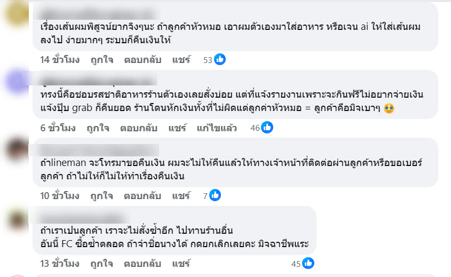Click แชร์ on the 14 ชั่วโมง comment
The height and width of the screenshot is (277, 451).
(181, 60)
